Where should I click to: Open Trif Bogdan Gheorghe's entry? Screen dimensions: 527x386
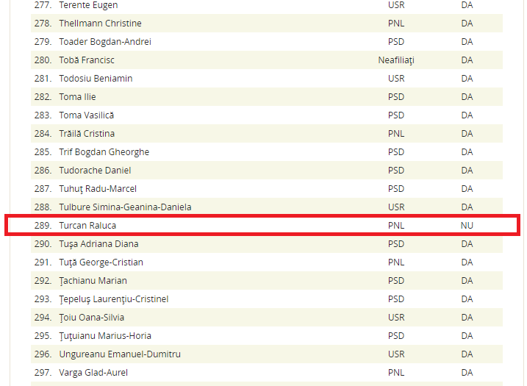click(x=104, y=152)
